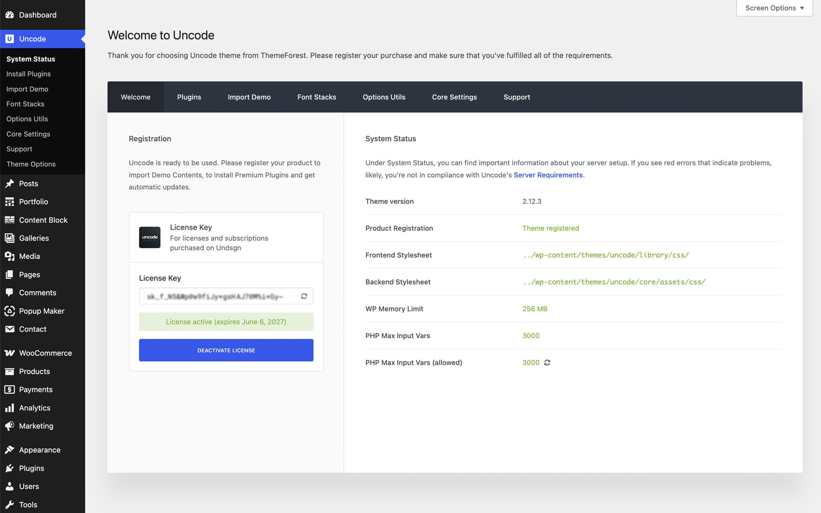Refresh the license key field icon
The width and height of the screenshot is (821, 513).
tap(304, 296)
